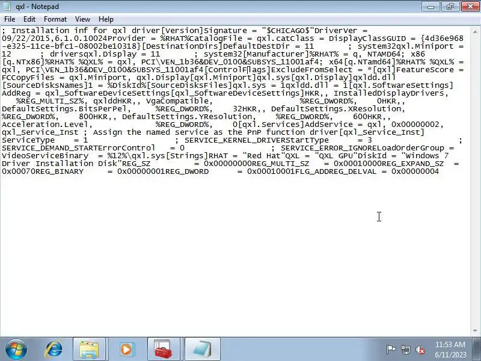Open Windows Explorer from taskbar

click(x=89, y=350)
